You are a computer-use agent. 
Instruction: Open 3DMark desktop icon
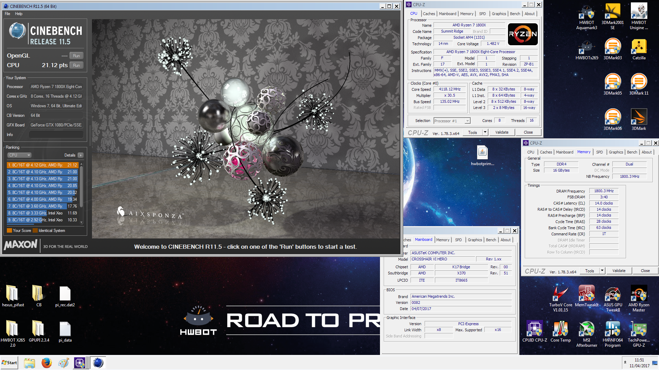tap(639, 120)
